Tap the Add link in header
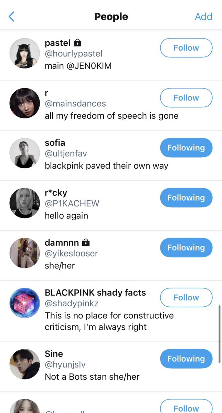This screenshot has width=222, height=413. 203,17
